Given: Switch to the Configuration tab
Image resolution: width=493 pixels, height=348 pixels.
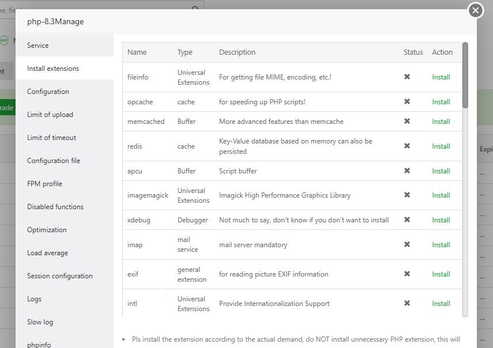Looking at the screenshot, I should [x=48, y=92].
